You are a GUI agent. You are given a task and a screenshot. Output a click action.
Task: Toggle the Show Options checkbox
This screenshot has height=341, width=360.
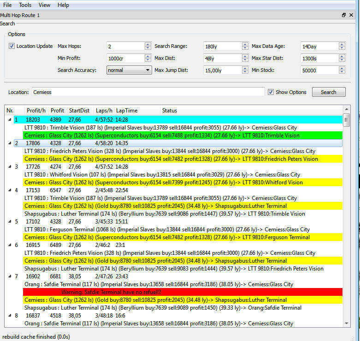(271, 92)
